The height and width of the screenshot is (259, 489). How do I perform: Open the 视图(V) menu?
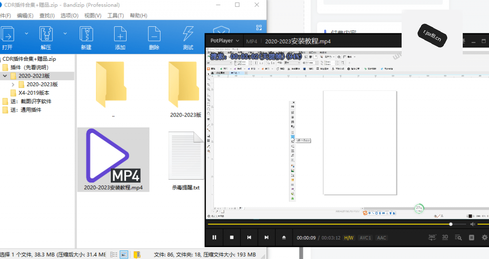93,16
